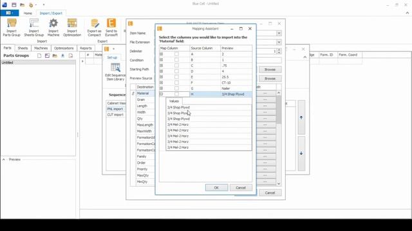Tick Map Column checkbox for source column C
The width and height of the screenshot is (412, 231).
point(176,65)
